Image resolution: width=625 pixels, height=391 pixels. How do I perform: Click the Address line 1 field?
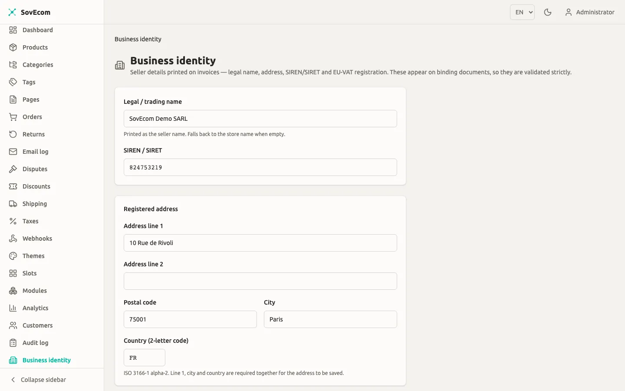260,243
